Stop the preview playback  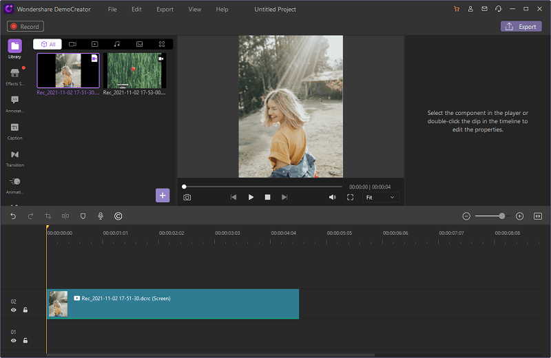point(267,197)
